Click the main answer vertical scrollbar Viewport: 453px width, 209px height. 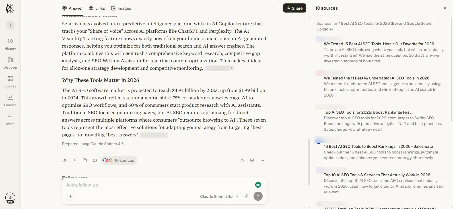point(309,162)
